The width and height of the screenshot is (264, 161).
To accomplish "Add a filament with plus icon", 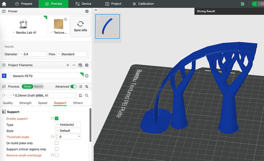I will (x=68, y=65).
